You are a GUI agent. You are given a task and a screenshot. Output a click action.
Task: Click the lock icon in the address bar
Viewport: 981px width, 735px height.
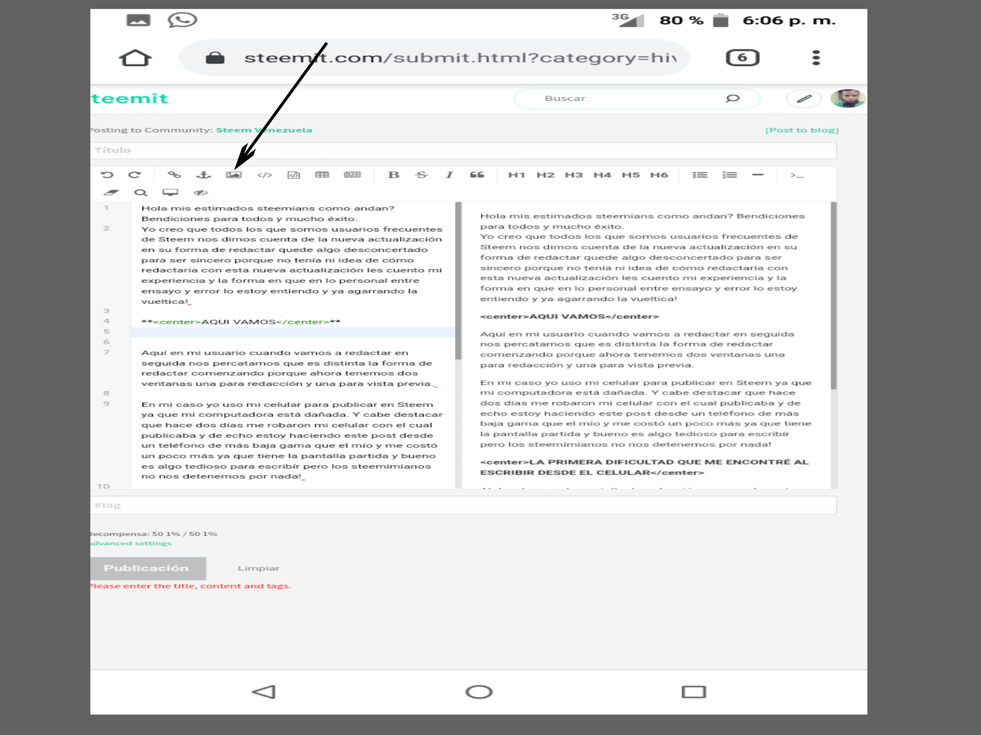tap(215, 58)
